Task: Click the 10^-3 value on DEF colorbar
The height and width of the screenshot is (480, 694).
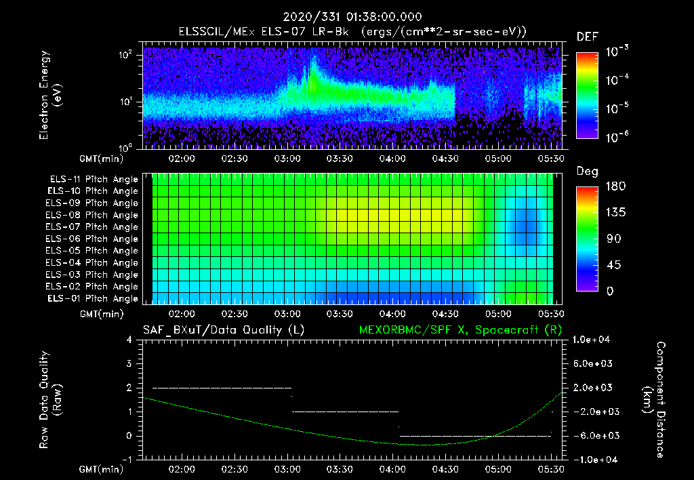Action: pyautogui.click(x=617, y=51)
